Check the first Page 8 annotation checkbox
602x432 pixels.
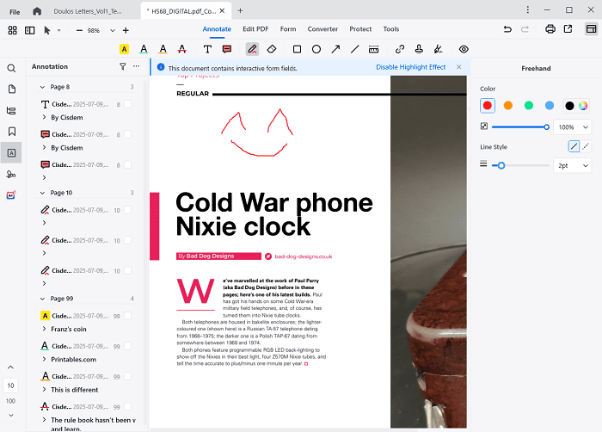128,104
